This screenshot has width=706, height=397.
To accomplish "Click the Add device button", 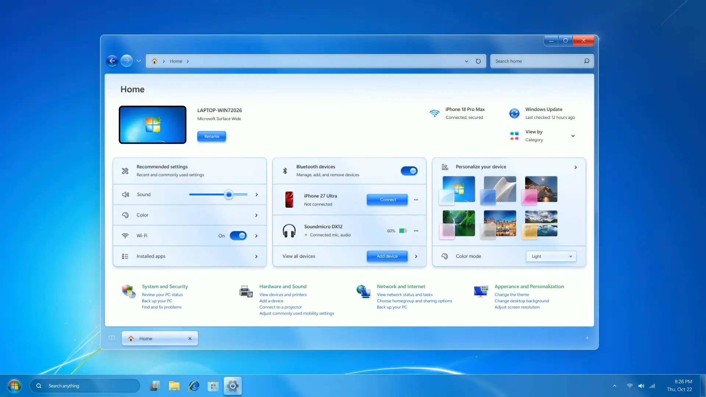I will point(387,256).
